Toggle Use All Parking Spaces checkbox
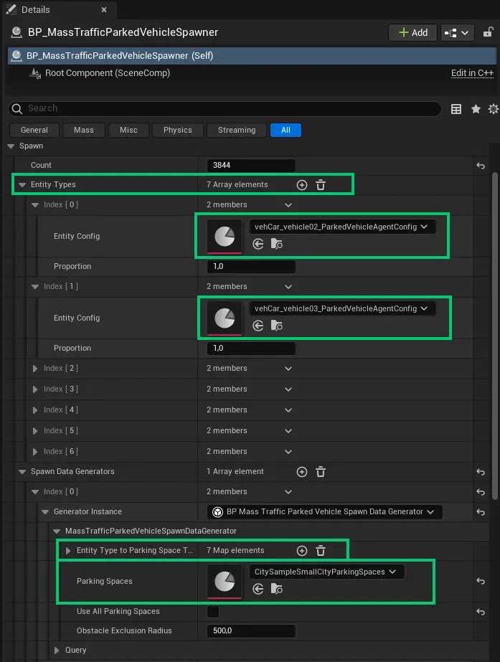Screen dimensions: 500x662 pos(213,612)
